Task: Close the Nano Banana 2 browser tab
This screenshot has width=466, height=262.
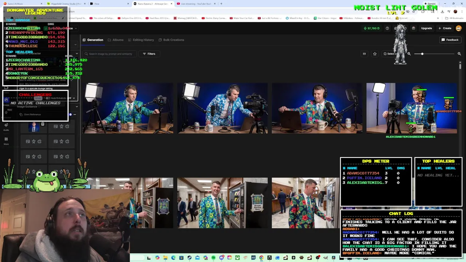Action: (x=171, y=4)
